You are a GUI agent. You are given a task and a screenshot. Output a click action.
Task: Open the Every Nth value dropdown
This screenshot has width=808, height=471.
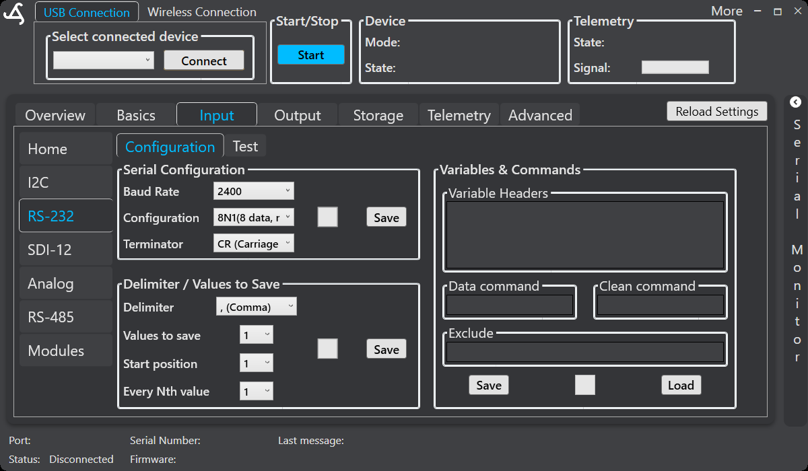(x=257, y=391)
